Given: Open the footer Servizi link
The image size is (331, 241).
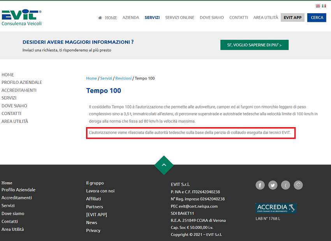Looking at the screenshot, I should click(8, 206).
